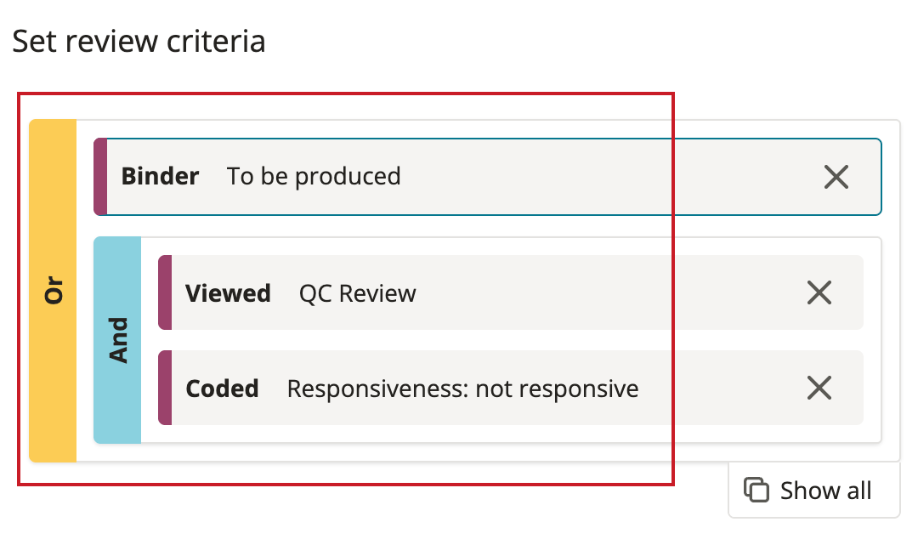The width and height of the screenshot is (918, 539).
Task: Toggle the yellow Or operator bar
Action: tap(53, 291)
